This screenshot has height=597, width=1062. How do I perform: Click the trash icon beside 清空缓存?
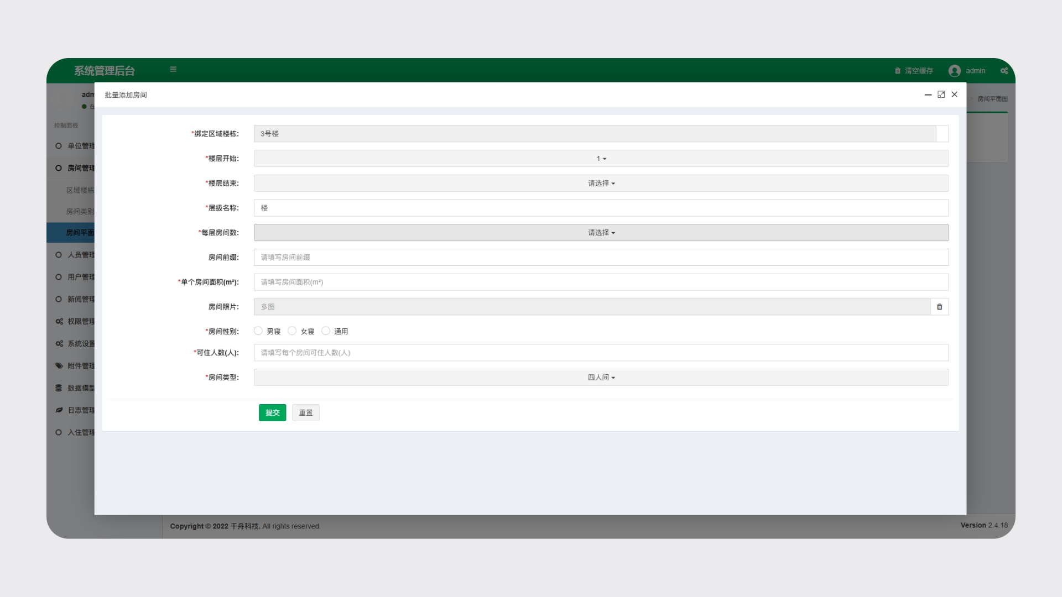[x=897, y=71]
